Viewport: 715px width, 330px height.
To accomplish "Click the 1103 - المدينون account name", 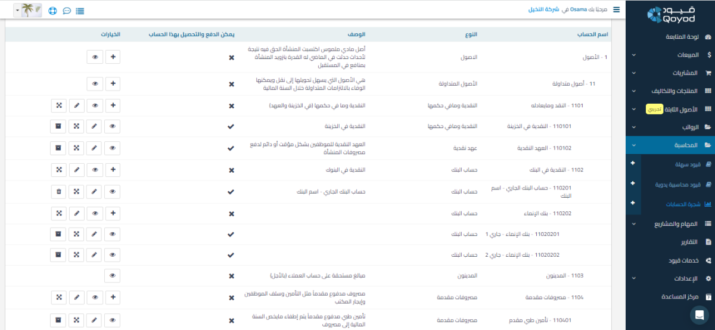I will point(565,276).
